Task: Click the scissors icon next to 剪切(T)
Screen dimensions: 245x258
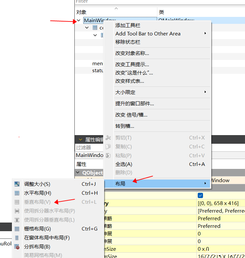Action: coord(108,138)
